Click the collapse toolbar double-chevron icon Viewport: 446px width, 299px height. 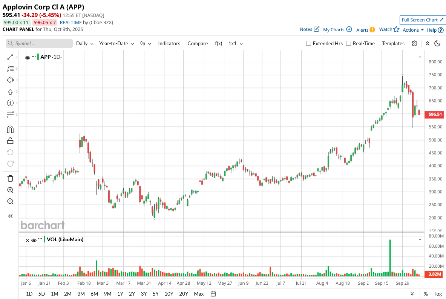pos(428,43)
